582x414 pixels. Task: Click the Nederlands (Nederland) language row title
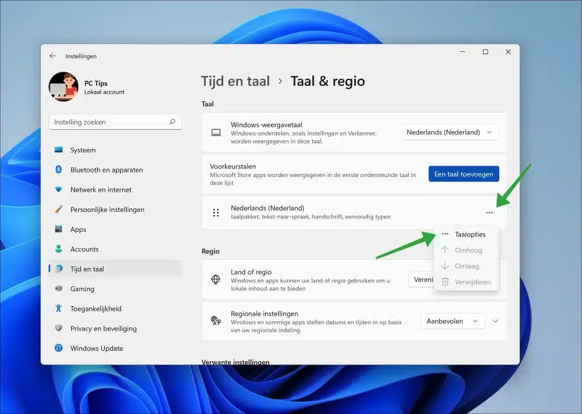click(x=267, y=208)
